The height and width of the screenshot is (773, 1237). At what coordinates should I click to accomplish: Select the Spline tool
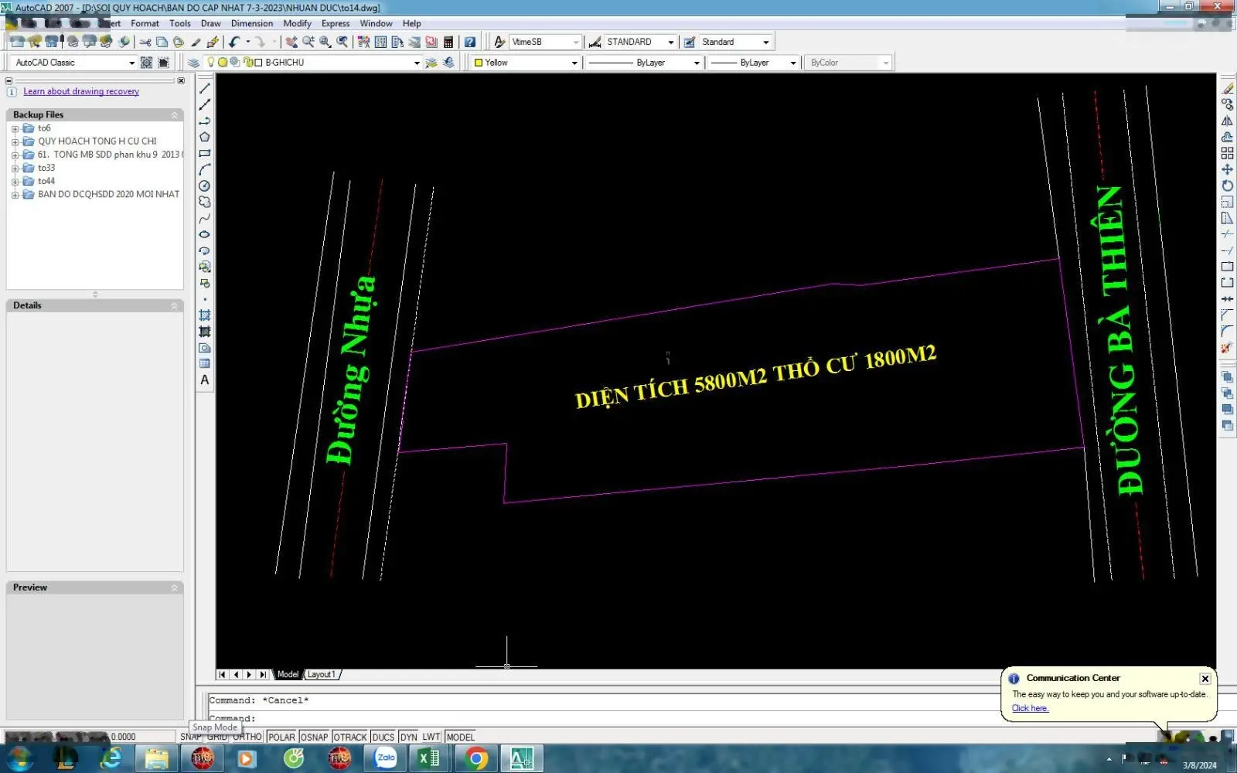(x=205, y=218)
